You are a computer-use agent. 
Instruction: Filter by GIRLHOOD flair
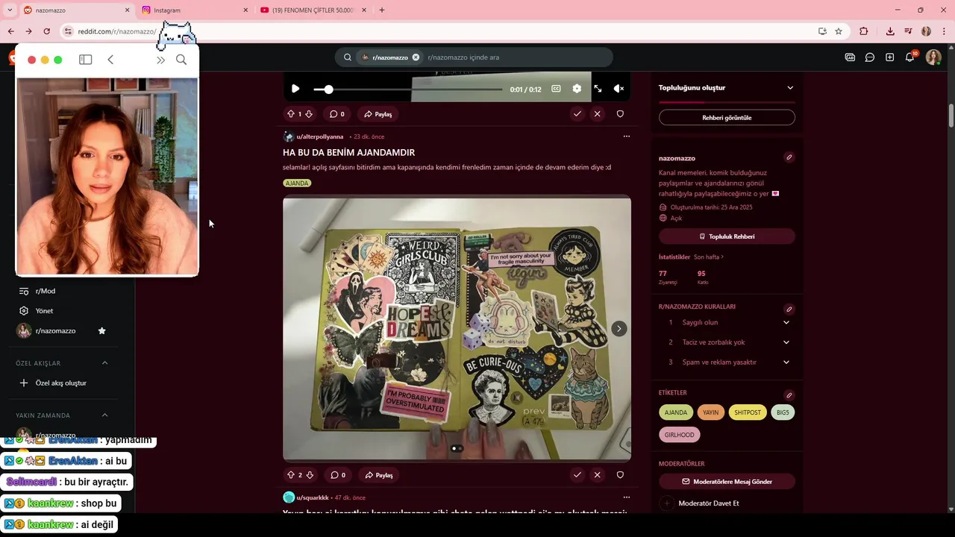click(679, 435)
